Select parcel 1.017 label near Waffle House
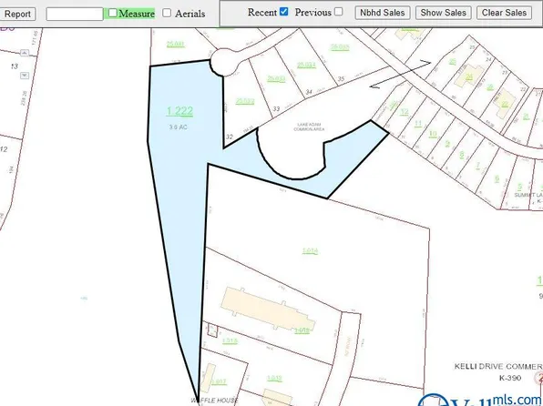The height and width of the screenshot is (406, 543). [219, 381]
